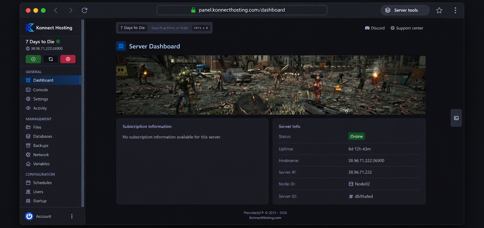This screenshot has width=484, height=228.
Task: Open the Dashboard page in sidebar
Action: 50,80
